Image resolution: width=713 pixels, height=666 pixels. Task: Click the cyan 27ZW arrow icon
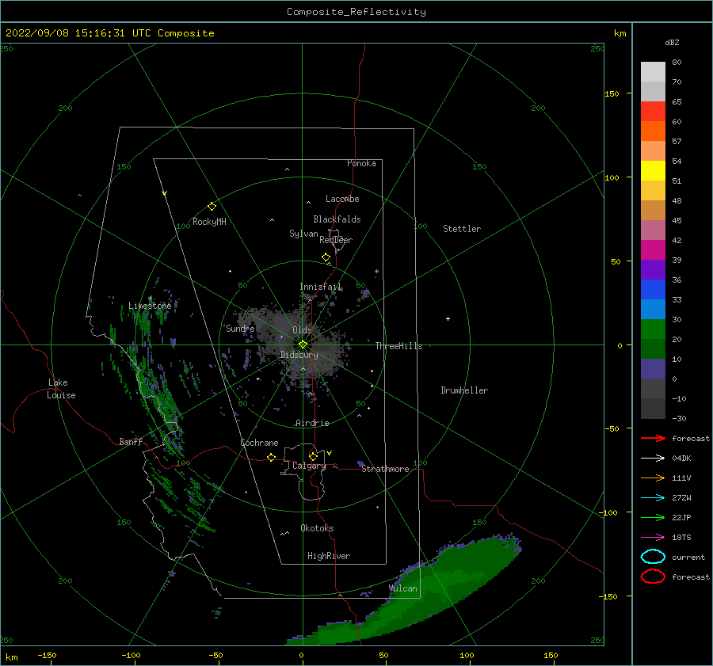tap(653, 498)
